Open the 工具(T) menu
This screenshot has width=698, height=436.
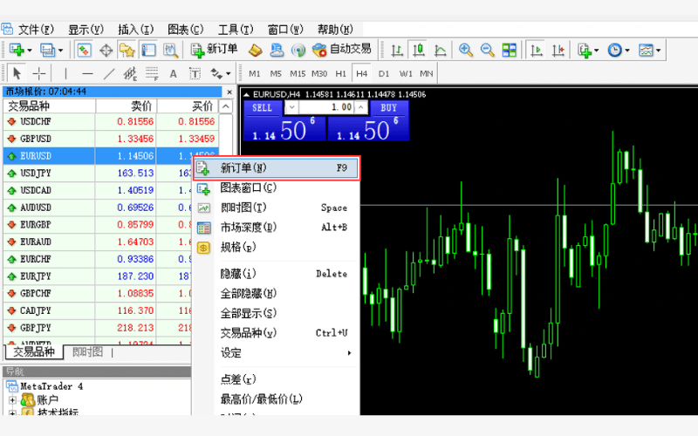coord(235,30)
